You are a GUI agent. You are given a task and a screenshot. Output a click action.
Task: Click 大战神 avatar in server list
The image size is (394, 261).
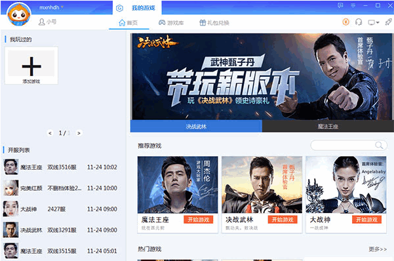10,209
